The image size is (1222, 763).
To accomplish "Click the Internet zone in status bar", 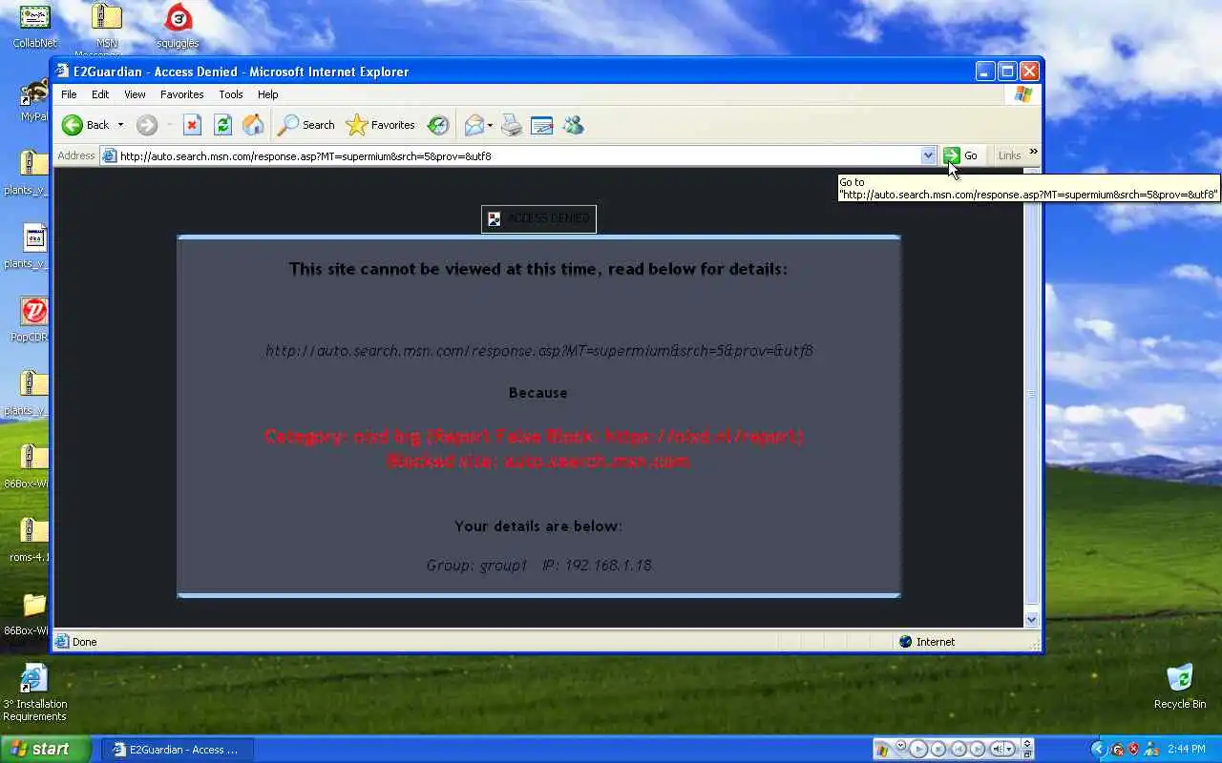I will [927, 642].
